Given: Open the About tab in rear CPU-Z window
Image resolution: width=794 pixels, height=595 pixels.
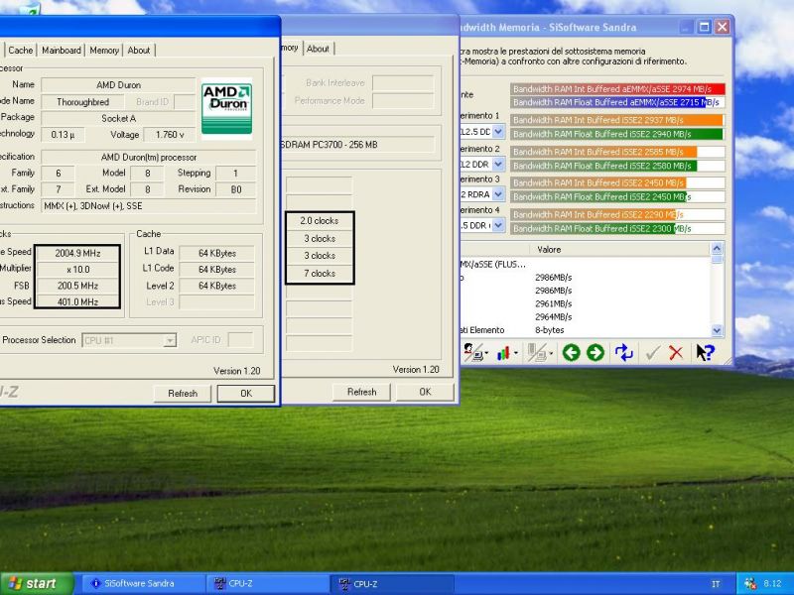Looking at the screenshot, I should click(x=318, y=49).
